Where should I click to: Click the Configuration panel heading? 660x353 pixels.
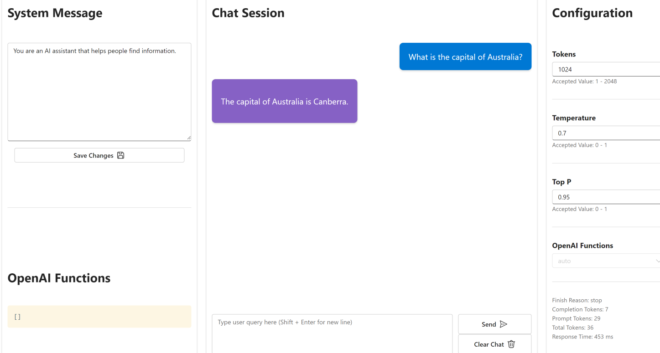(592, 13)
